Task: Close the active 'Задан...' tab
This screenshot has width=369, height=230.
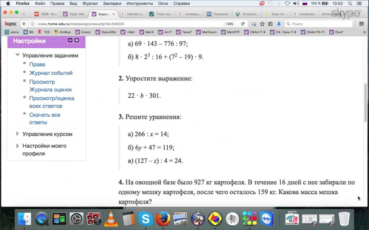Action: click(114, 14)
